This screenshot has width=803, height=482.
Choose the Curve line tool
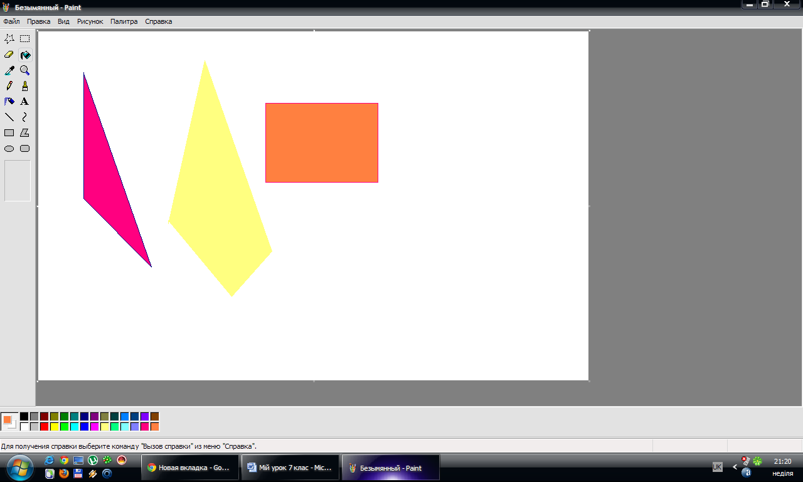[x=25, y=117]
